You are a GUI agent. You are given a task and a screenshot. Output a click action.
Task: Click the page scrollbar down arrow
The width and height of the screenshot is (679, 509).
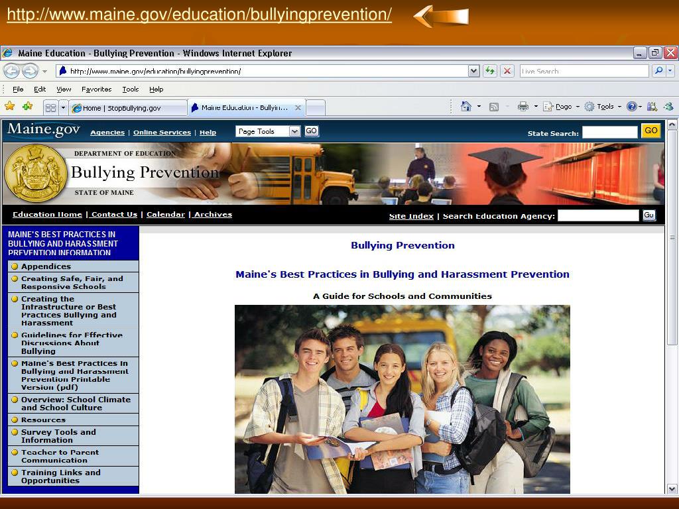672,488
